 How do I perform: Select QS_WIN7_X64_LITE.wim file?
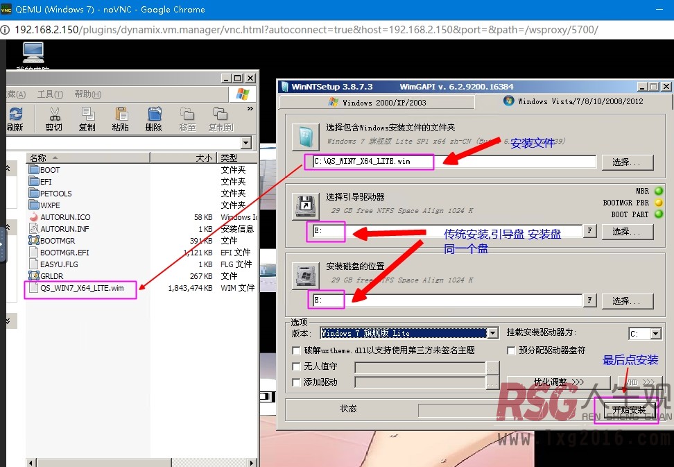click(x=76, y=288)
